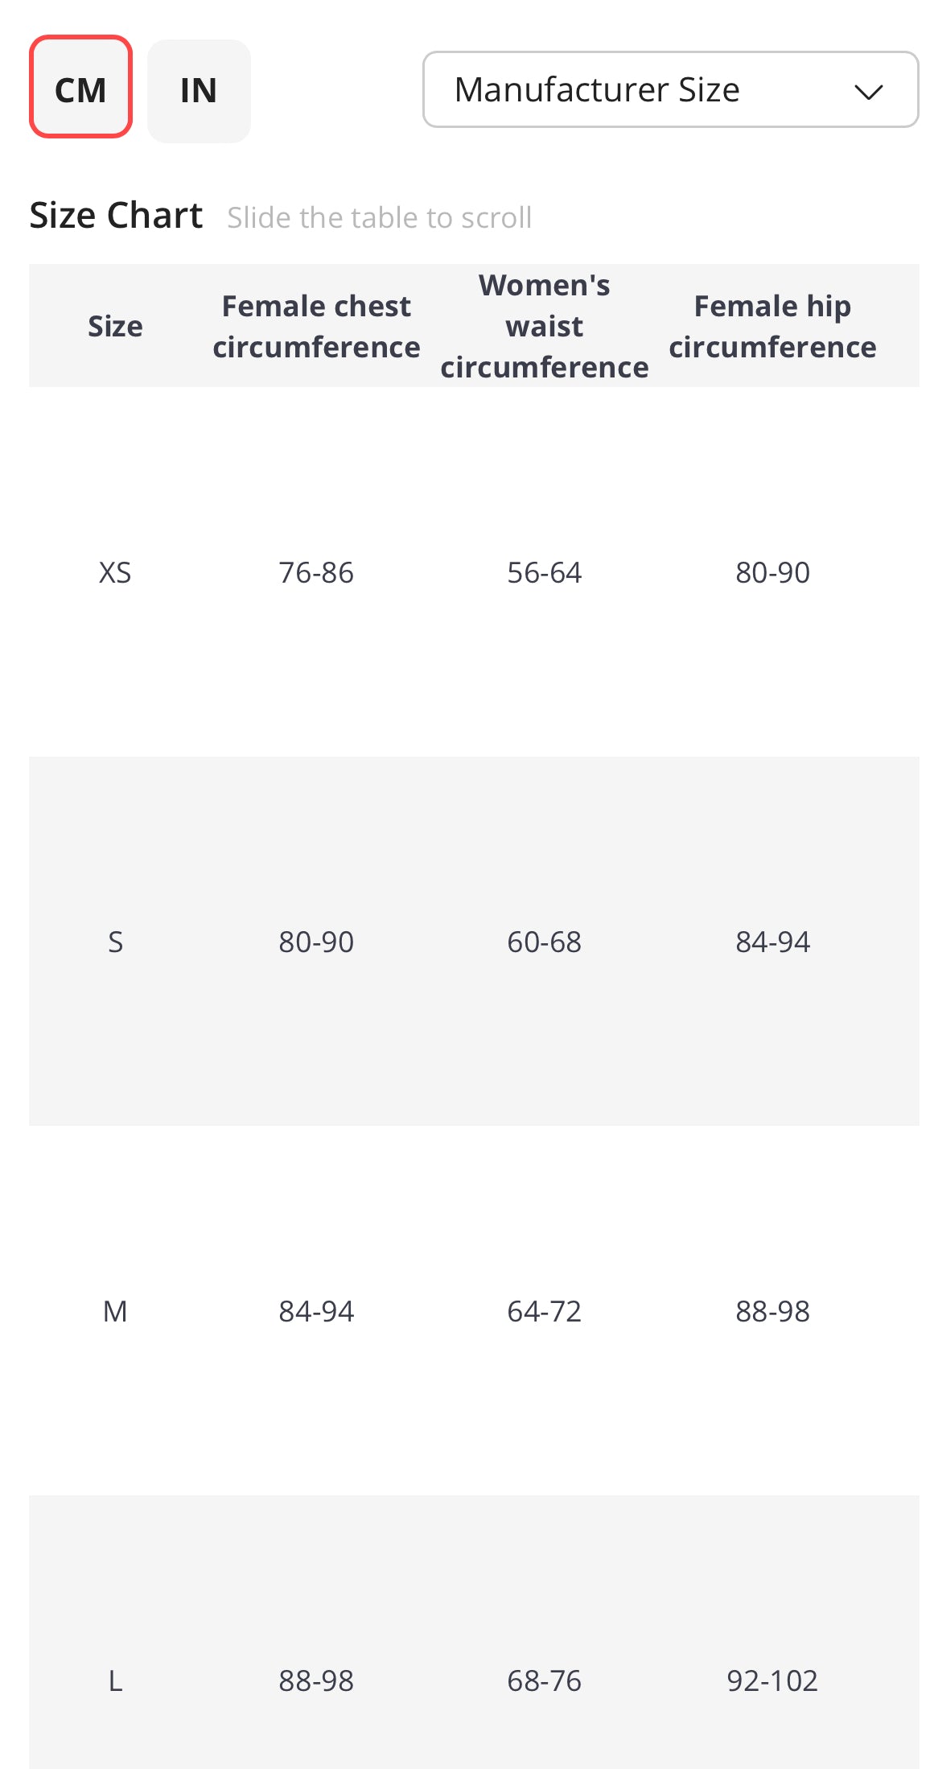Tap the 64-72 waist measurement cell
The width and height of the screenshot is (930, 1769).
point(545,1311)
